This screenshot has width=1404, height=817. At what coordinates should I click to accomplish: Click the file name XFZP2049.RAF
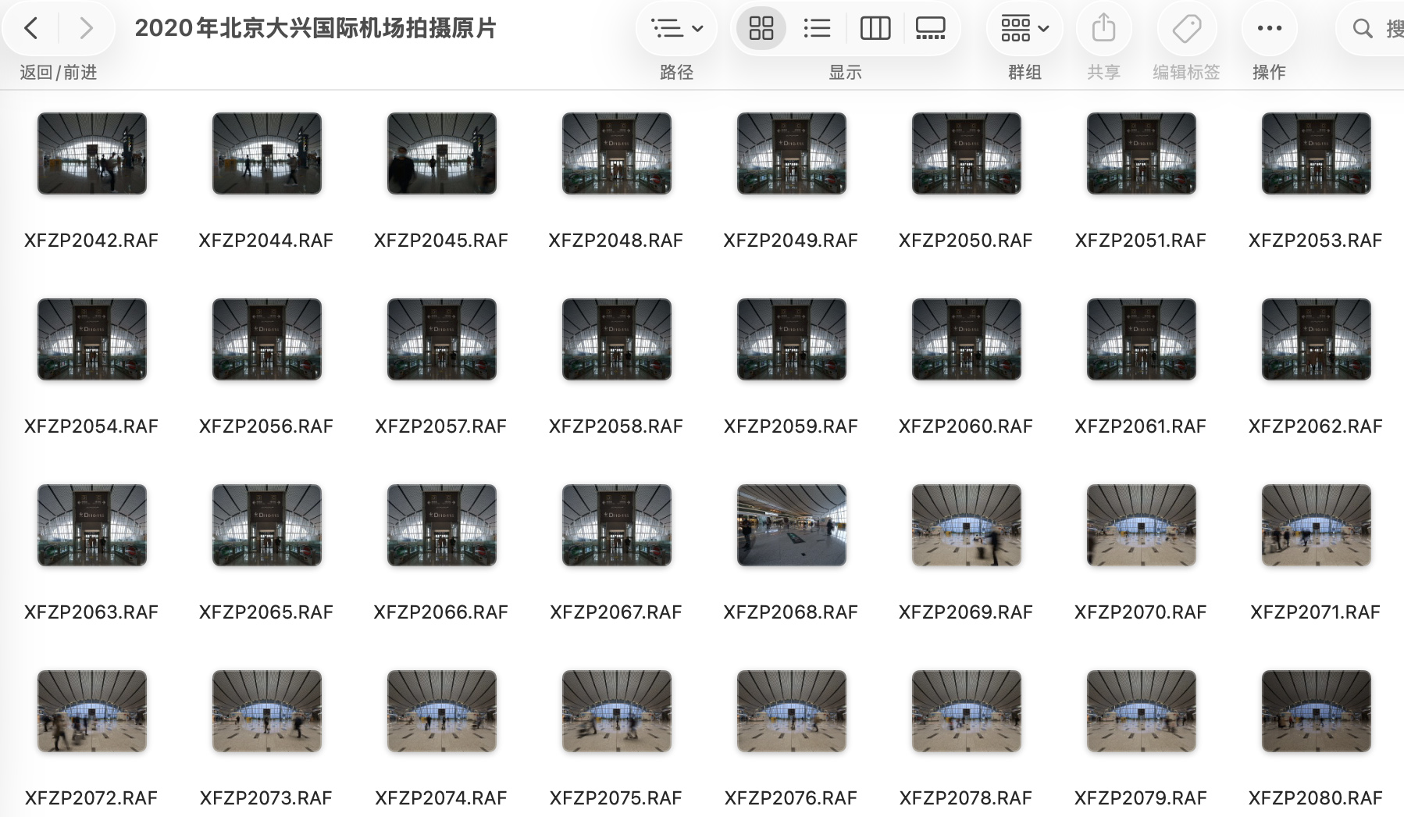791,241
